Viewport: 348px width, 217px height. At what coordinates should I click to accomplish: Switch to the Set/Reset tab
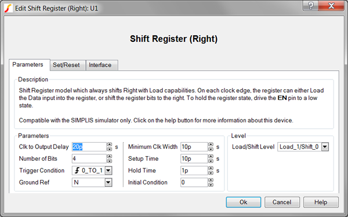click(66, 65)
